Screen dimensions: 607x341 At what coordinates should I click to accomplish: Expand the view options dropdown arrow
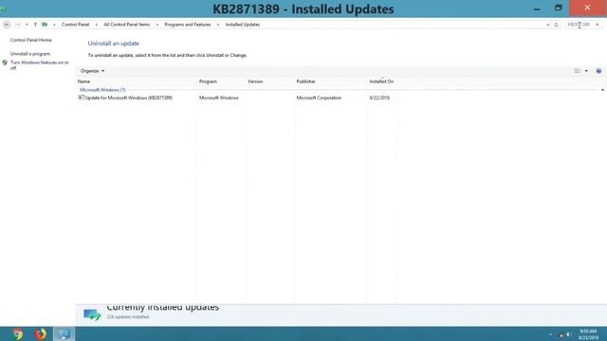(x=586, y=71)
